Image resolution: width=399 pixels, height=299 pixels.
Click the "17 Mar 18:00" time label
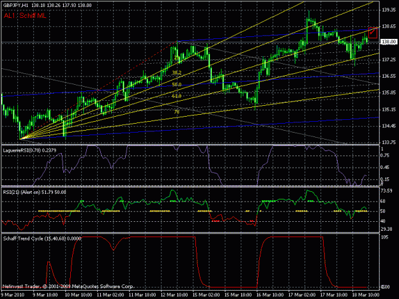pos(334,295)
